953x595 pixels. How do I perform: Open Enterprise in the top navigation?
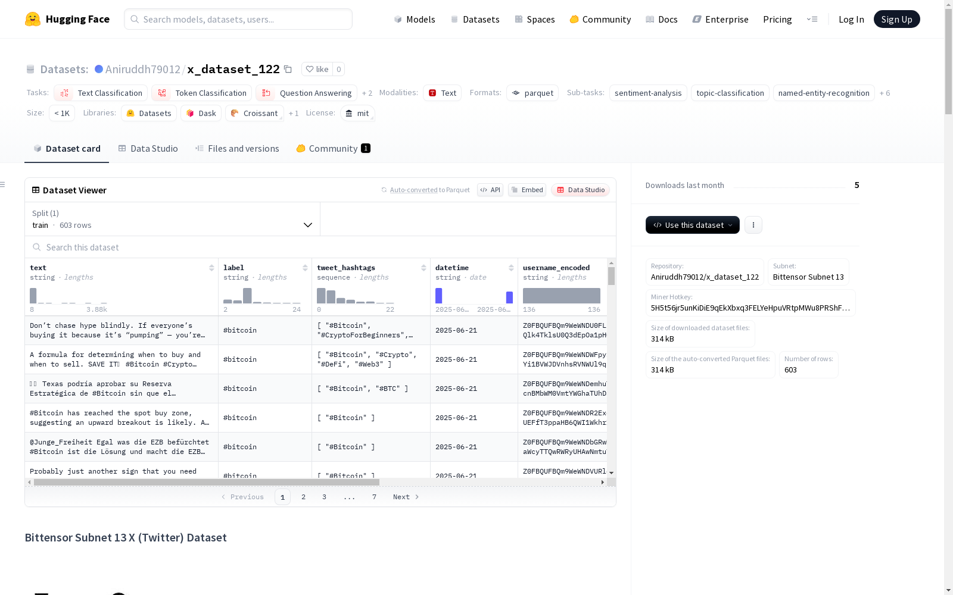[x=720, y=19]
